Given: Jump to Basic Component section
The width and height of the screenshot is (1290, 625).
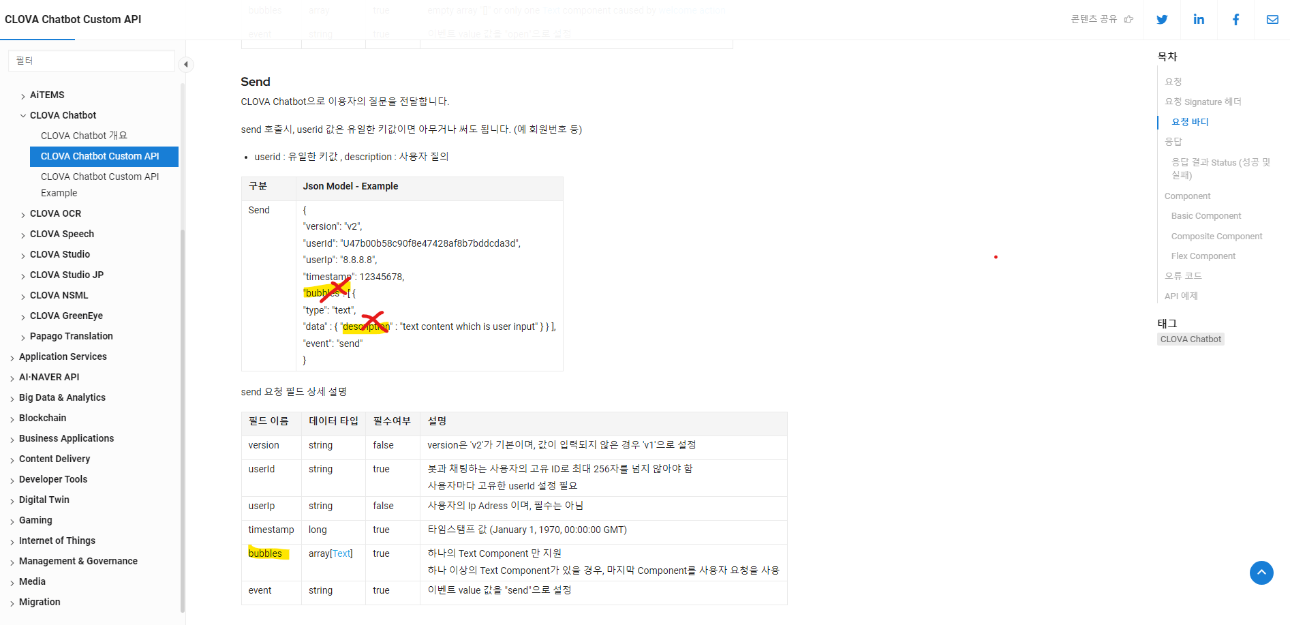Looking at the screenshot, I should (x=1206, y=216).
